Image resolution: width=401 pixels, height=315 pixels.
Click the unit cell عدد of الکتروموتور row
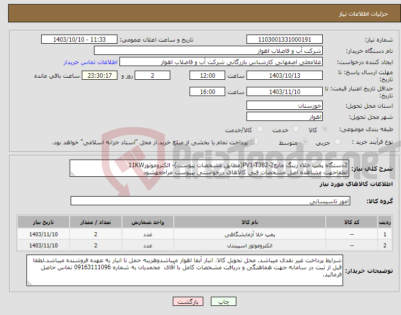147,245
